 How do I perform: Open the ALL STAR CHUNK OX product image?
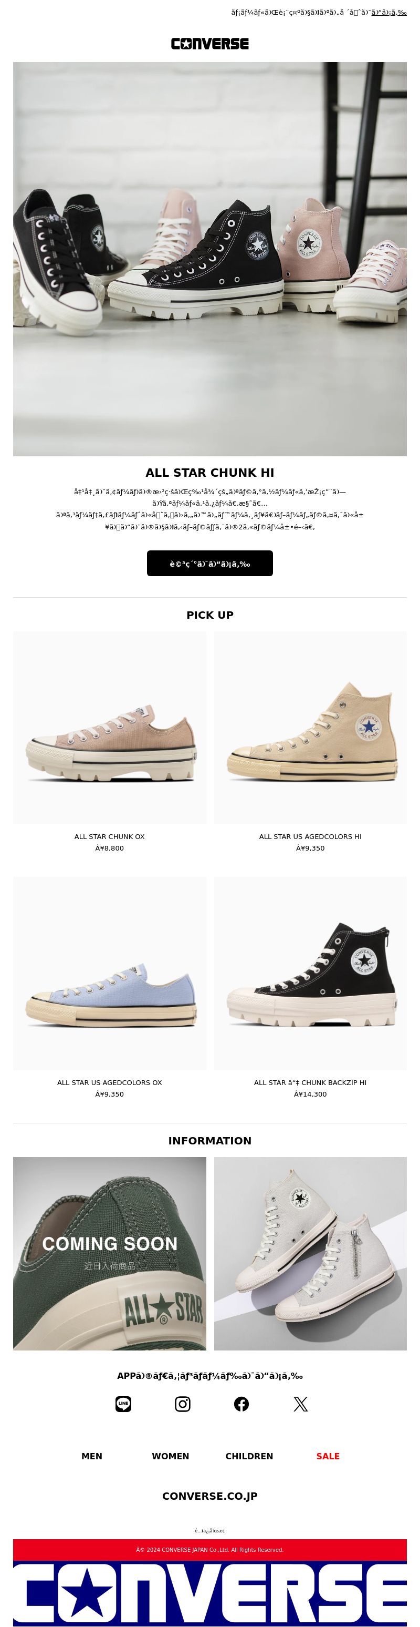click(x=110, y=728)
